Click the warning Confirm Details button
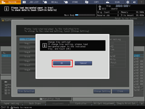Image resolution: width=145 pixels, height=109 pixels. 12,20
